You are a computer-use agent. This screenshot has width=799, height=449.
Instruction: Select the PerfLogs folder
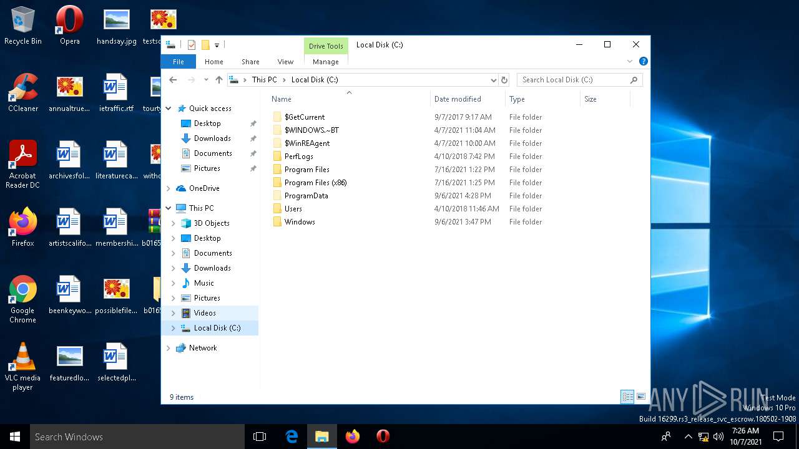tap(299, 157)
